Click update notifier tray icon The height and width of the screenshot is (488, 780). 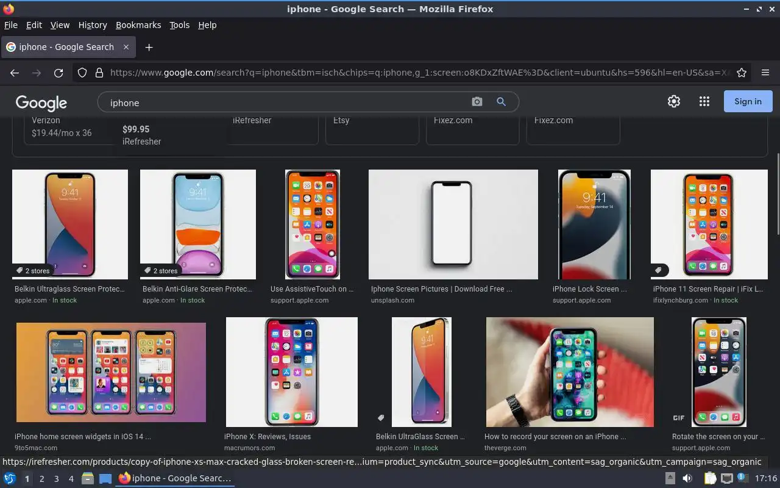click(x=742, y=478)
